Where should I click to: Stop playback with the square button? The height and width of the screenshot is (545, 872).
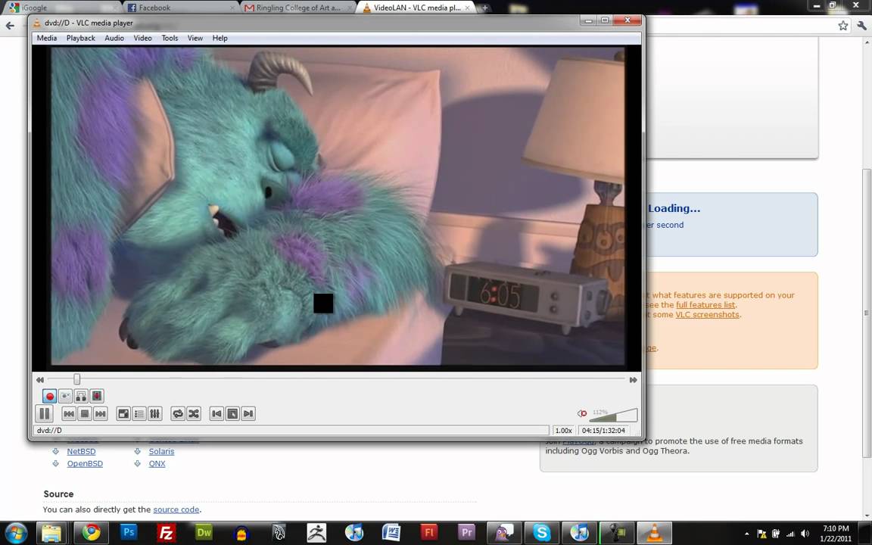(x=85, y=413)
